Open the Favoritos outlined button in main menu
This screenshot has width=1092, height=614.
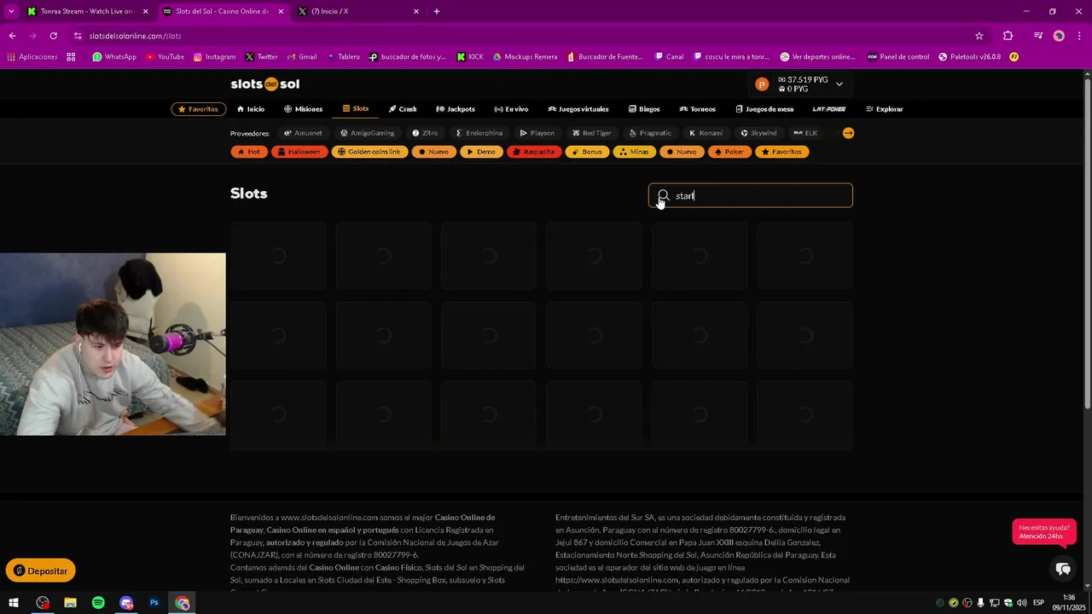[x=199, y=109]
